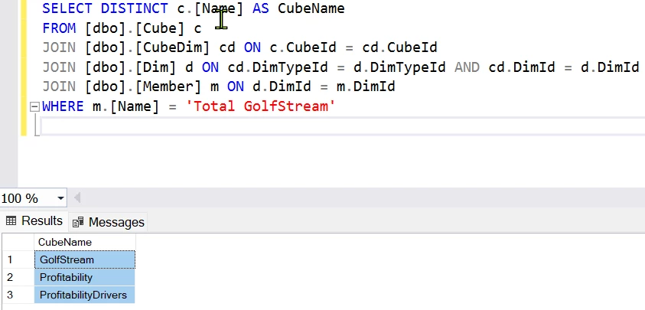Switch to the Results tab
The image size is (645, 310).
coord(34,221)
